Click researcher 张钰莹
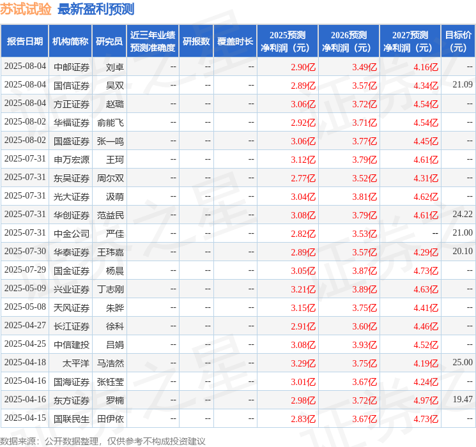The width and height of the screenshot is (476, 447). pyautogui.click(x=111, y=382)
